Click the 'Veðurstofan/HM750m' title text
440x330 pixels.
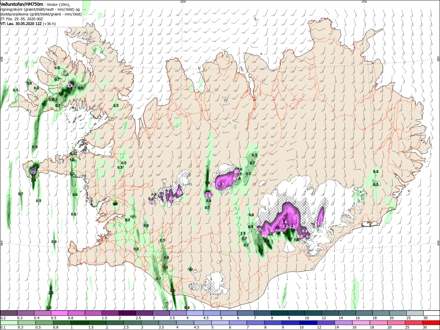[22, 4]
